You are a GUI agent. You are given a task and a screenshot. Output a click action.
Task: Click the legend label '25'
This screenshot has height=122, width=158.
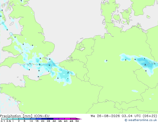click(48, 121)
